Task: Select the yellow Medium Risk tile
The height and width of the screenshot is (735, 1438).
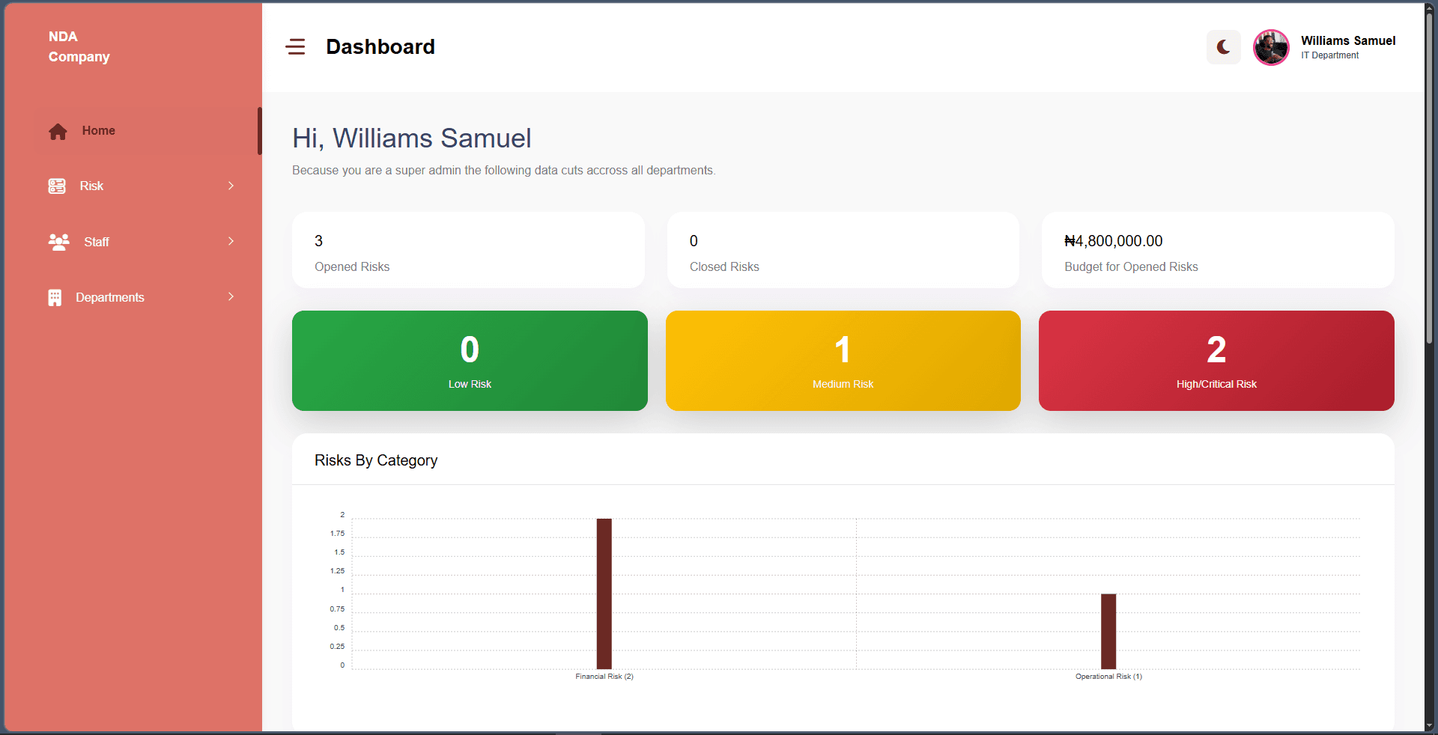Action: pyautogui.click(x=843, y=361)
